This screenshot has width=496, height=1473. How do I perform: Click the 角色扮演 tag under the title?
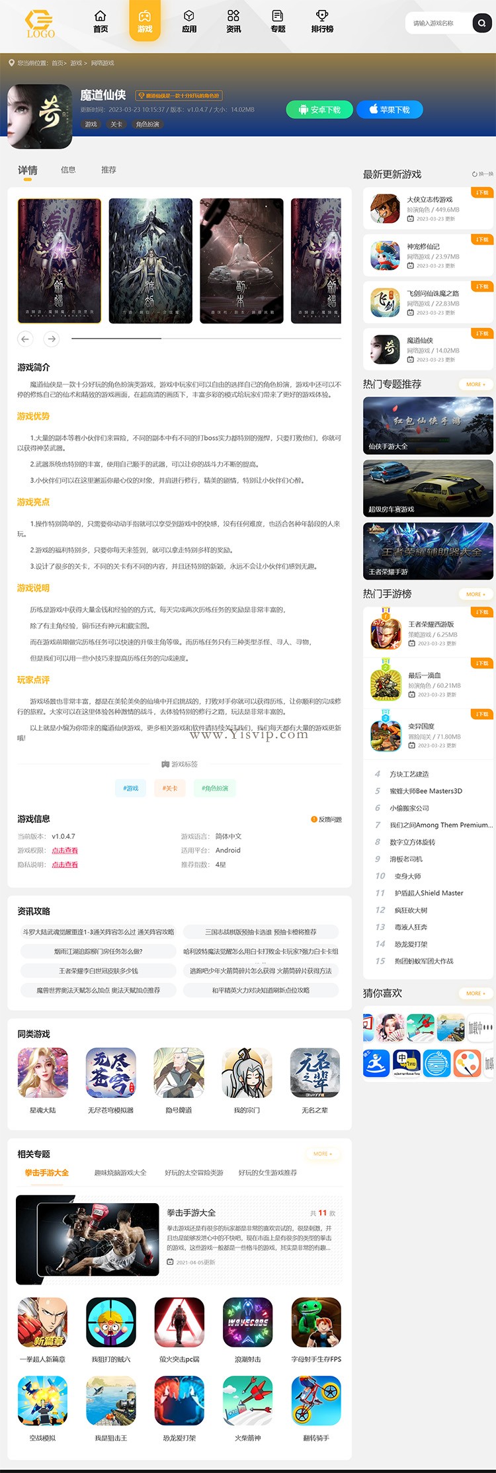[x=147, y=124]
